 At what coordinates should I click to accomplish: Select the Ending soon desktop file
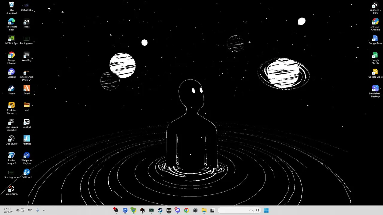[x=27, y=40]
